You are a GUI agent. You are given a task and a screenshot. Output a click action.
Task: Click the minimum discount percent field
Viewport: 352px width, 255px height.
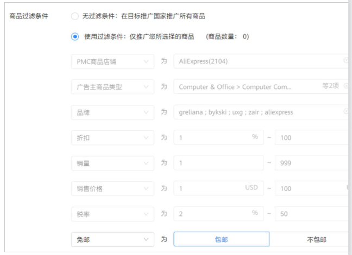coord(218,137)
